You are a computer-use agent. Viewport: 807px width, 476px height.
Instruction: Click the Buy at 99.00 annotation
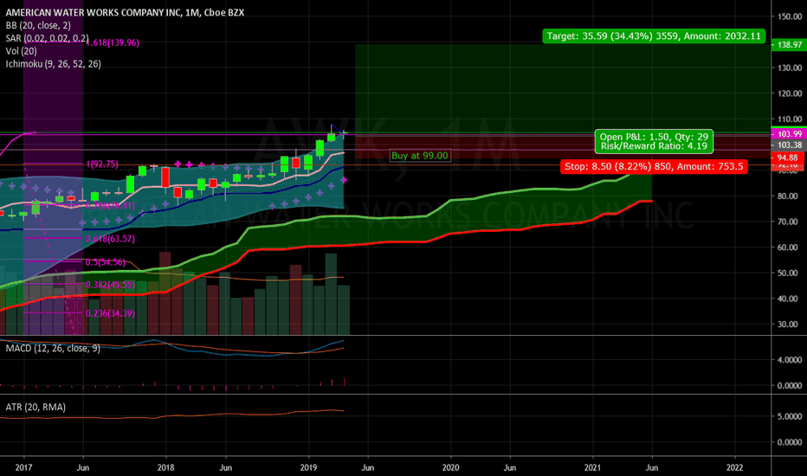[x=420, y=156]
